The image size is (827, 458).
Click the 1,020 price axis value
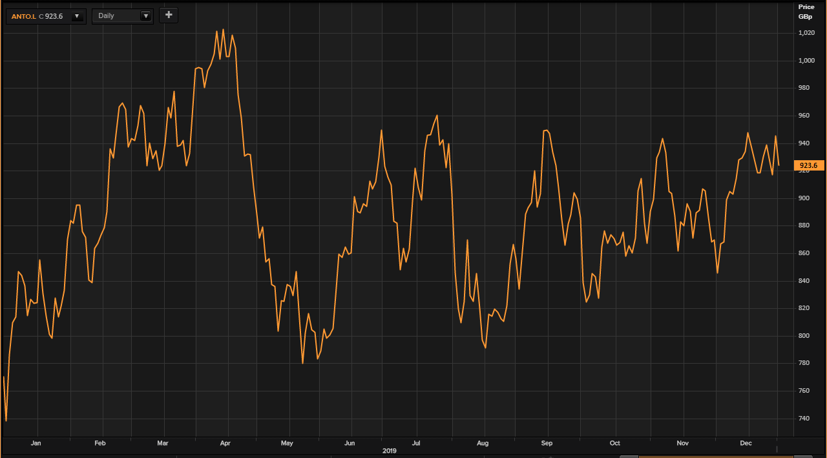(807, 33)
